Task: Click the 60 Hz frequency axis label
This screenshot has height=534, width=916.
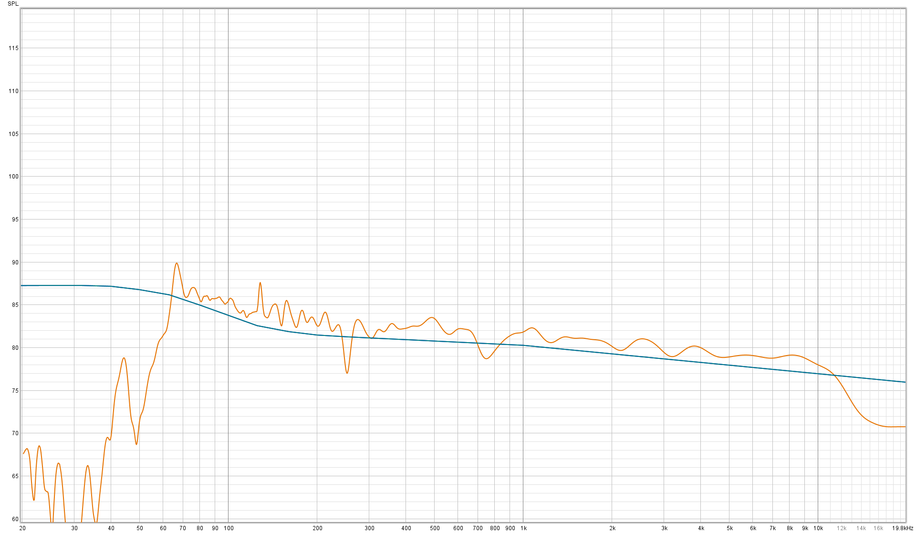Action: point(163,528)
